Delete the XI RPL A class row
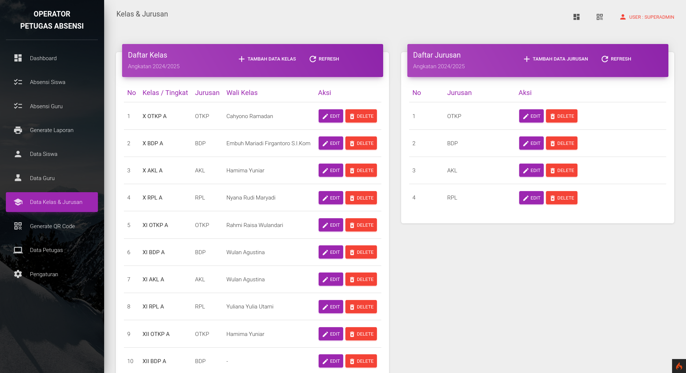The image size is (686, 373). click(361, 307)
